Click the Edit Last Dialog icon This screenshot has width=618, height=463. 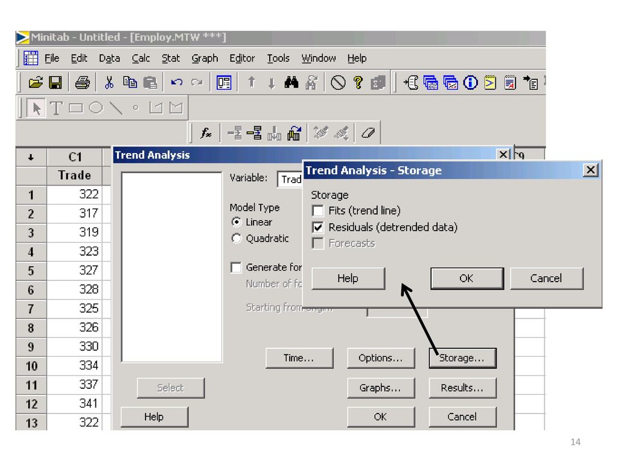(x=224, y=83)
